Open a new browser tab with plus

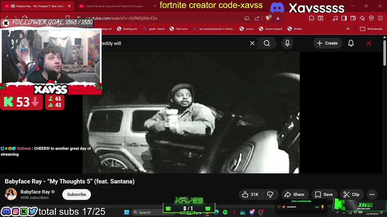(155, 6)
